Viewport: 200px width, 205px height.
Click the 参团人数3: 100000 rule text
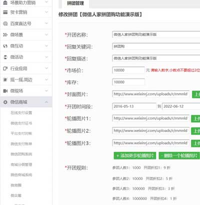click(128, 188)
